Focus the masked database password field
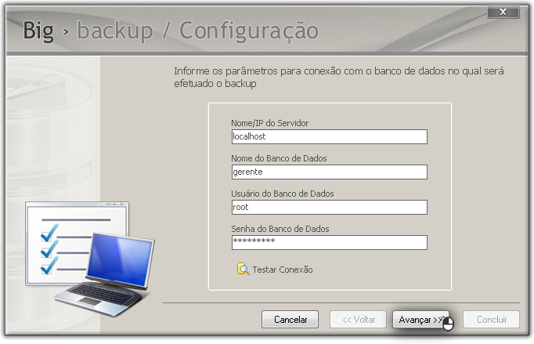Image resolution: width=534 pixels, height=344 pixels. (x=330, y=242)
